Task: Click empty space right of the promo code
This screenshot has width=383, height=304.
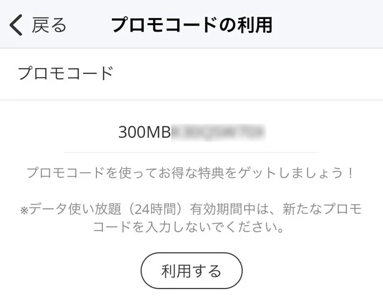Action: click(299, 133)
